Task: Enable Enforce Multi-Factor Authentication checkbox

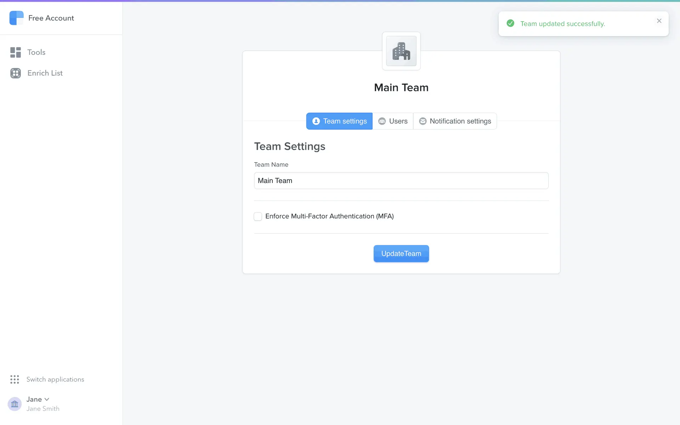Action: click(x=258, y=216)
